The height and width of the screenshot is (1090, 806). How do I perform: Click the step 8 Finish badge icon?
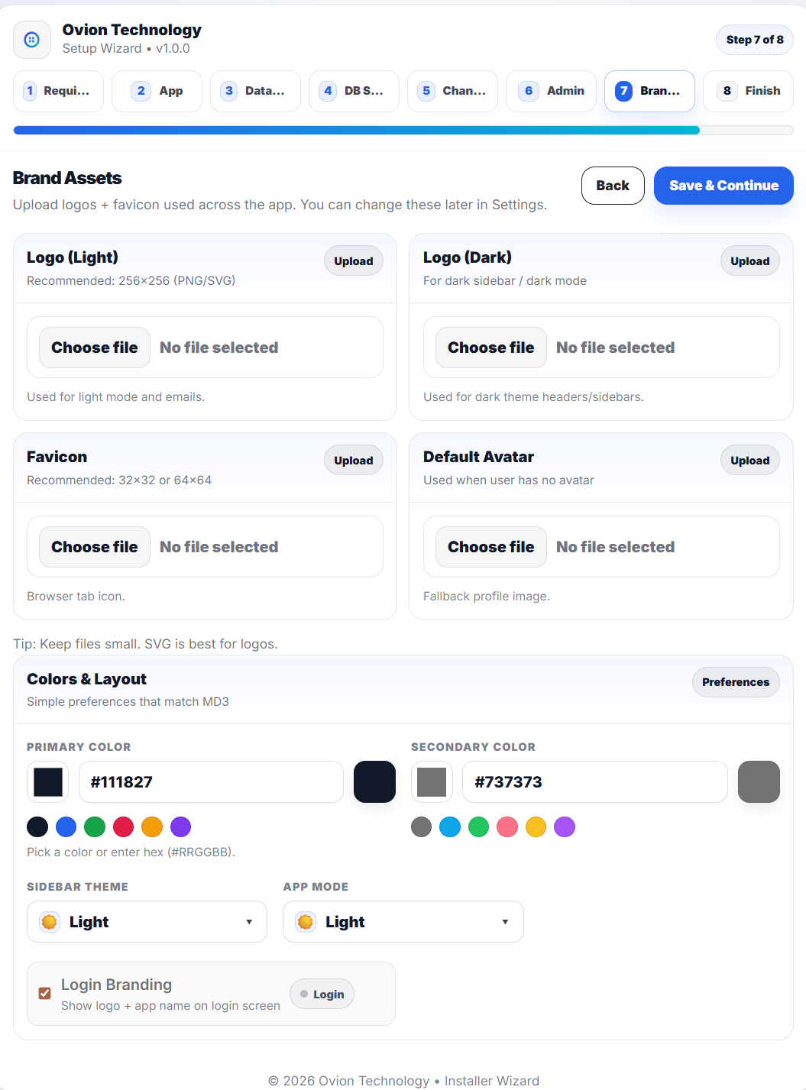(727, 90)
